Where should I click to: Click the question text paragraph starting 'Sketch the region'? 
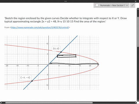(x=66, y=20)
